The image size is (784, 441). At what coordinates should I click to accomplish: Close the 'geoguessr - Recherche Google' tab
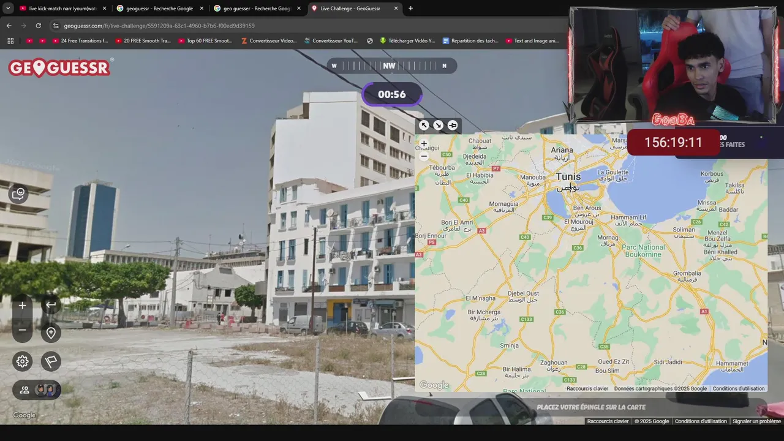click(x=202, y=9)
